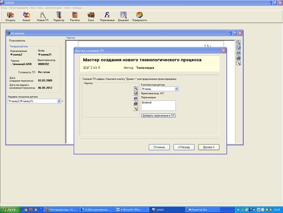Click Добавить переменные в ТП button
This screenshot has height=213, width=283.
pyautogui.click(x=158, y=116)
